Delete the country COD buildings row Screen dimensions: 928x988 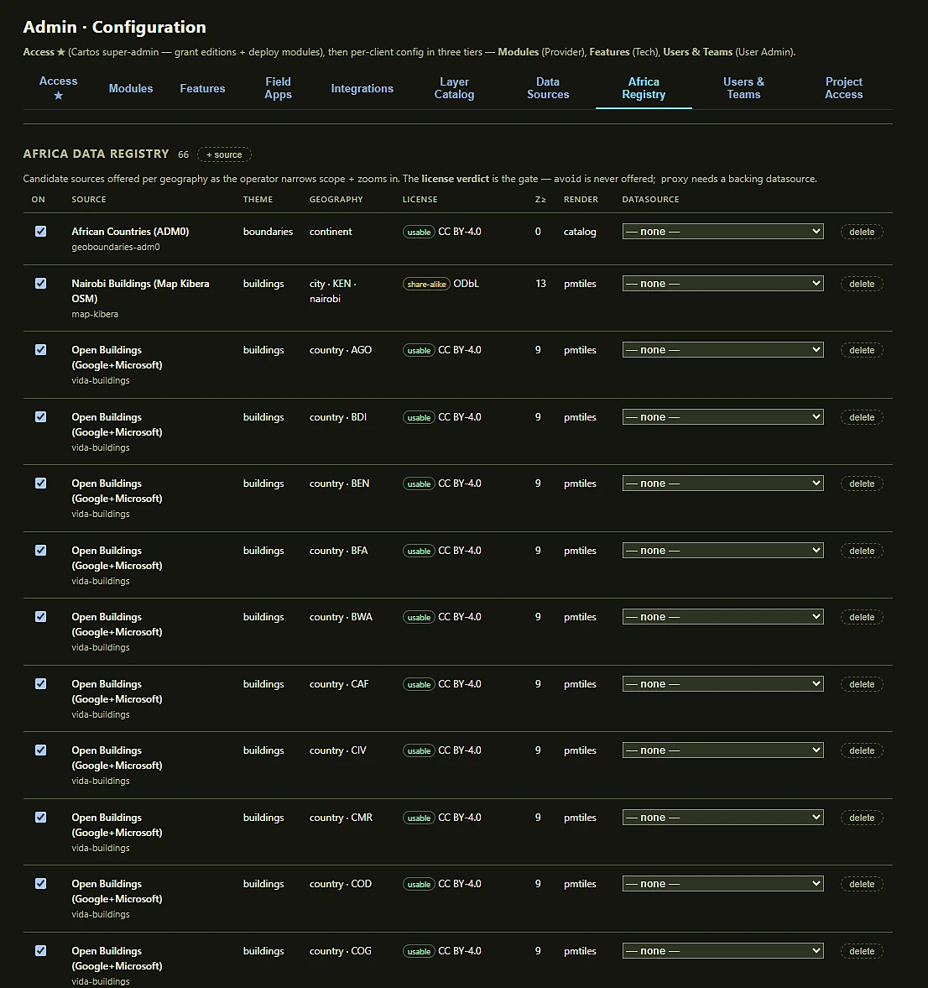861,885
